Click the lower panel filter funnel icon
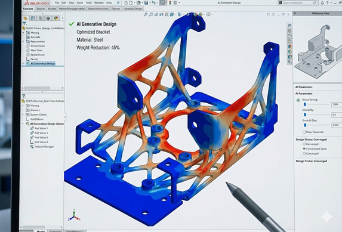Screen dimensions: 342x232 pyautogui.click(x=24, y=95)
